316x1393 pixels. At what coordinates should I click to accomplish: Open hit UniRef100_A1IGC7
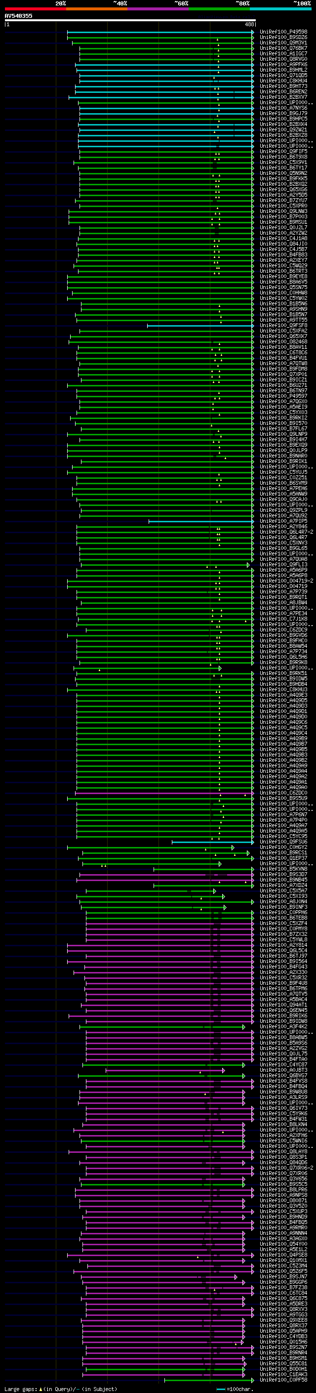coord(283,53)
